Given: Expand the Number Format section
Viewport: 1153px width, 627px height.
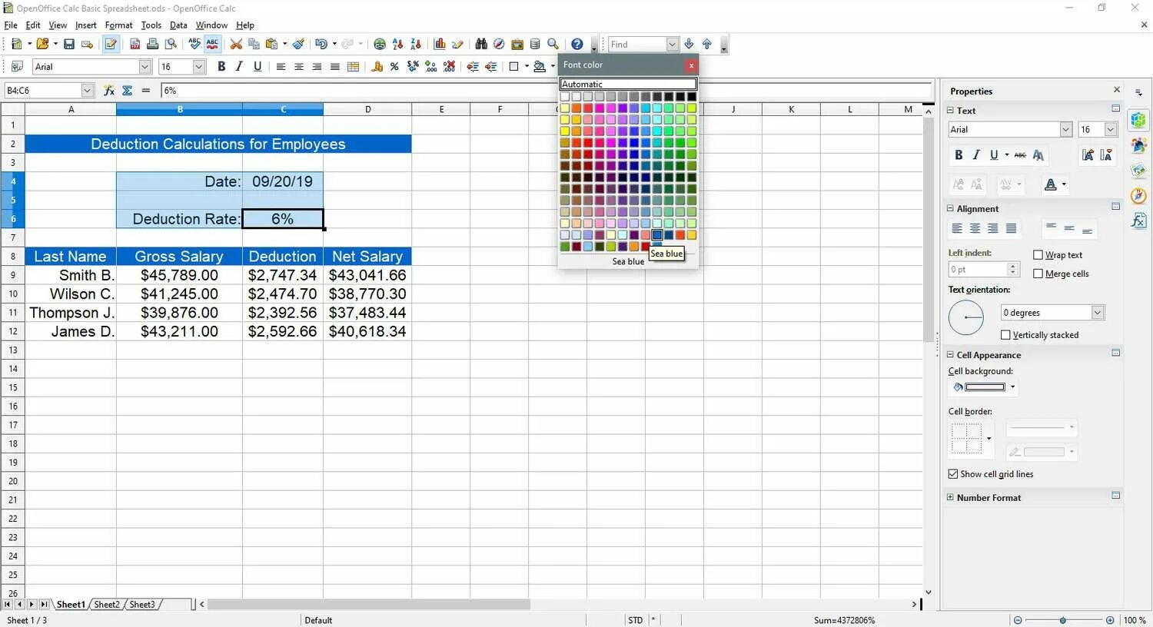Looking at the screenshot, I should coord(950,498).
